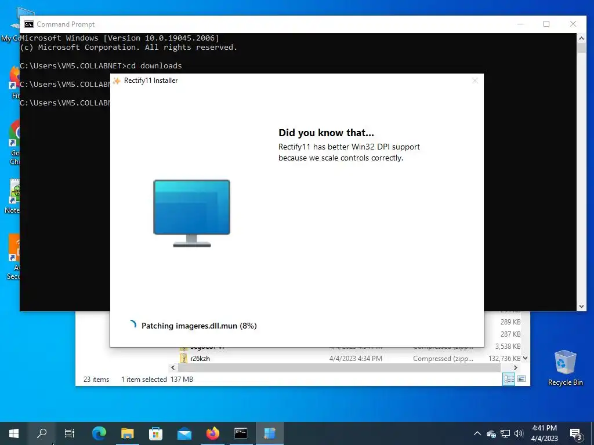Open the Google Chrome desktop shortcut
Image resolution: width=594 pixels, height=445 pixels.
coord(15,143)
